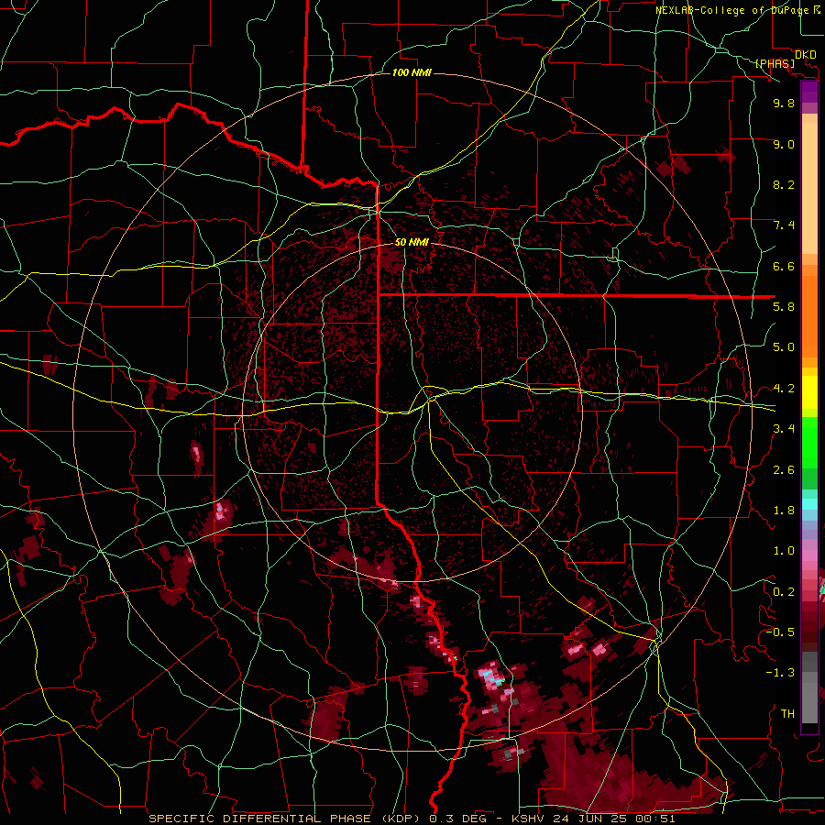Click the 9.8 value on color scale
The height and width of the screenshot is (825, 825).
point(784,103)
